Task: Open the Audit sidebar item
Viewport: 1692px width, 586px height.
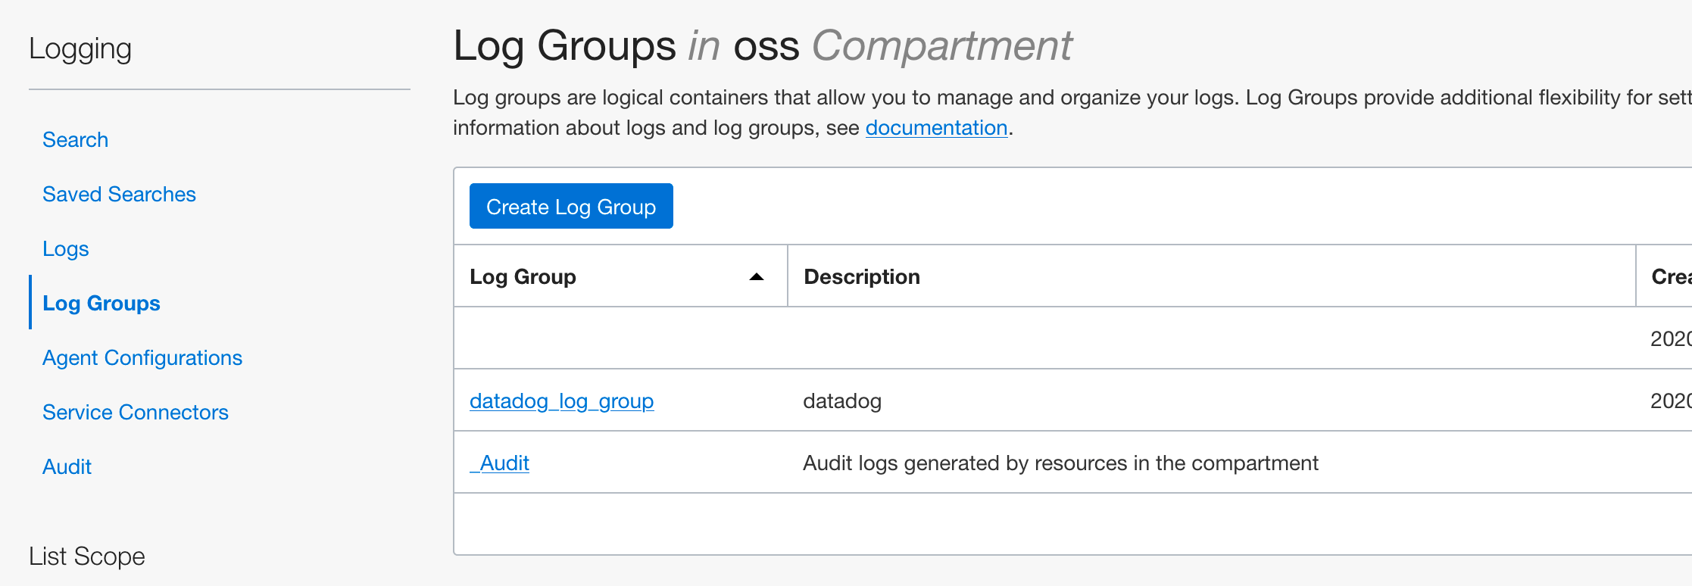Action: [x=67, y=467]
